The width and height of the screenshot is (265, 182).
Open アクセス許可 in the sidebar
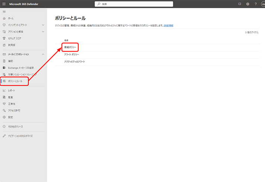pos(14,110)
